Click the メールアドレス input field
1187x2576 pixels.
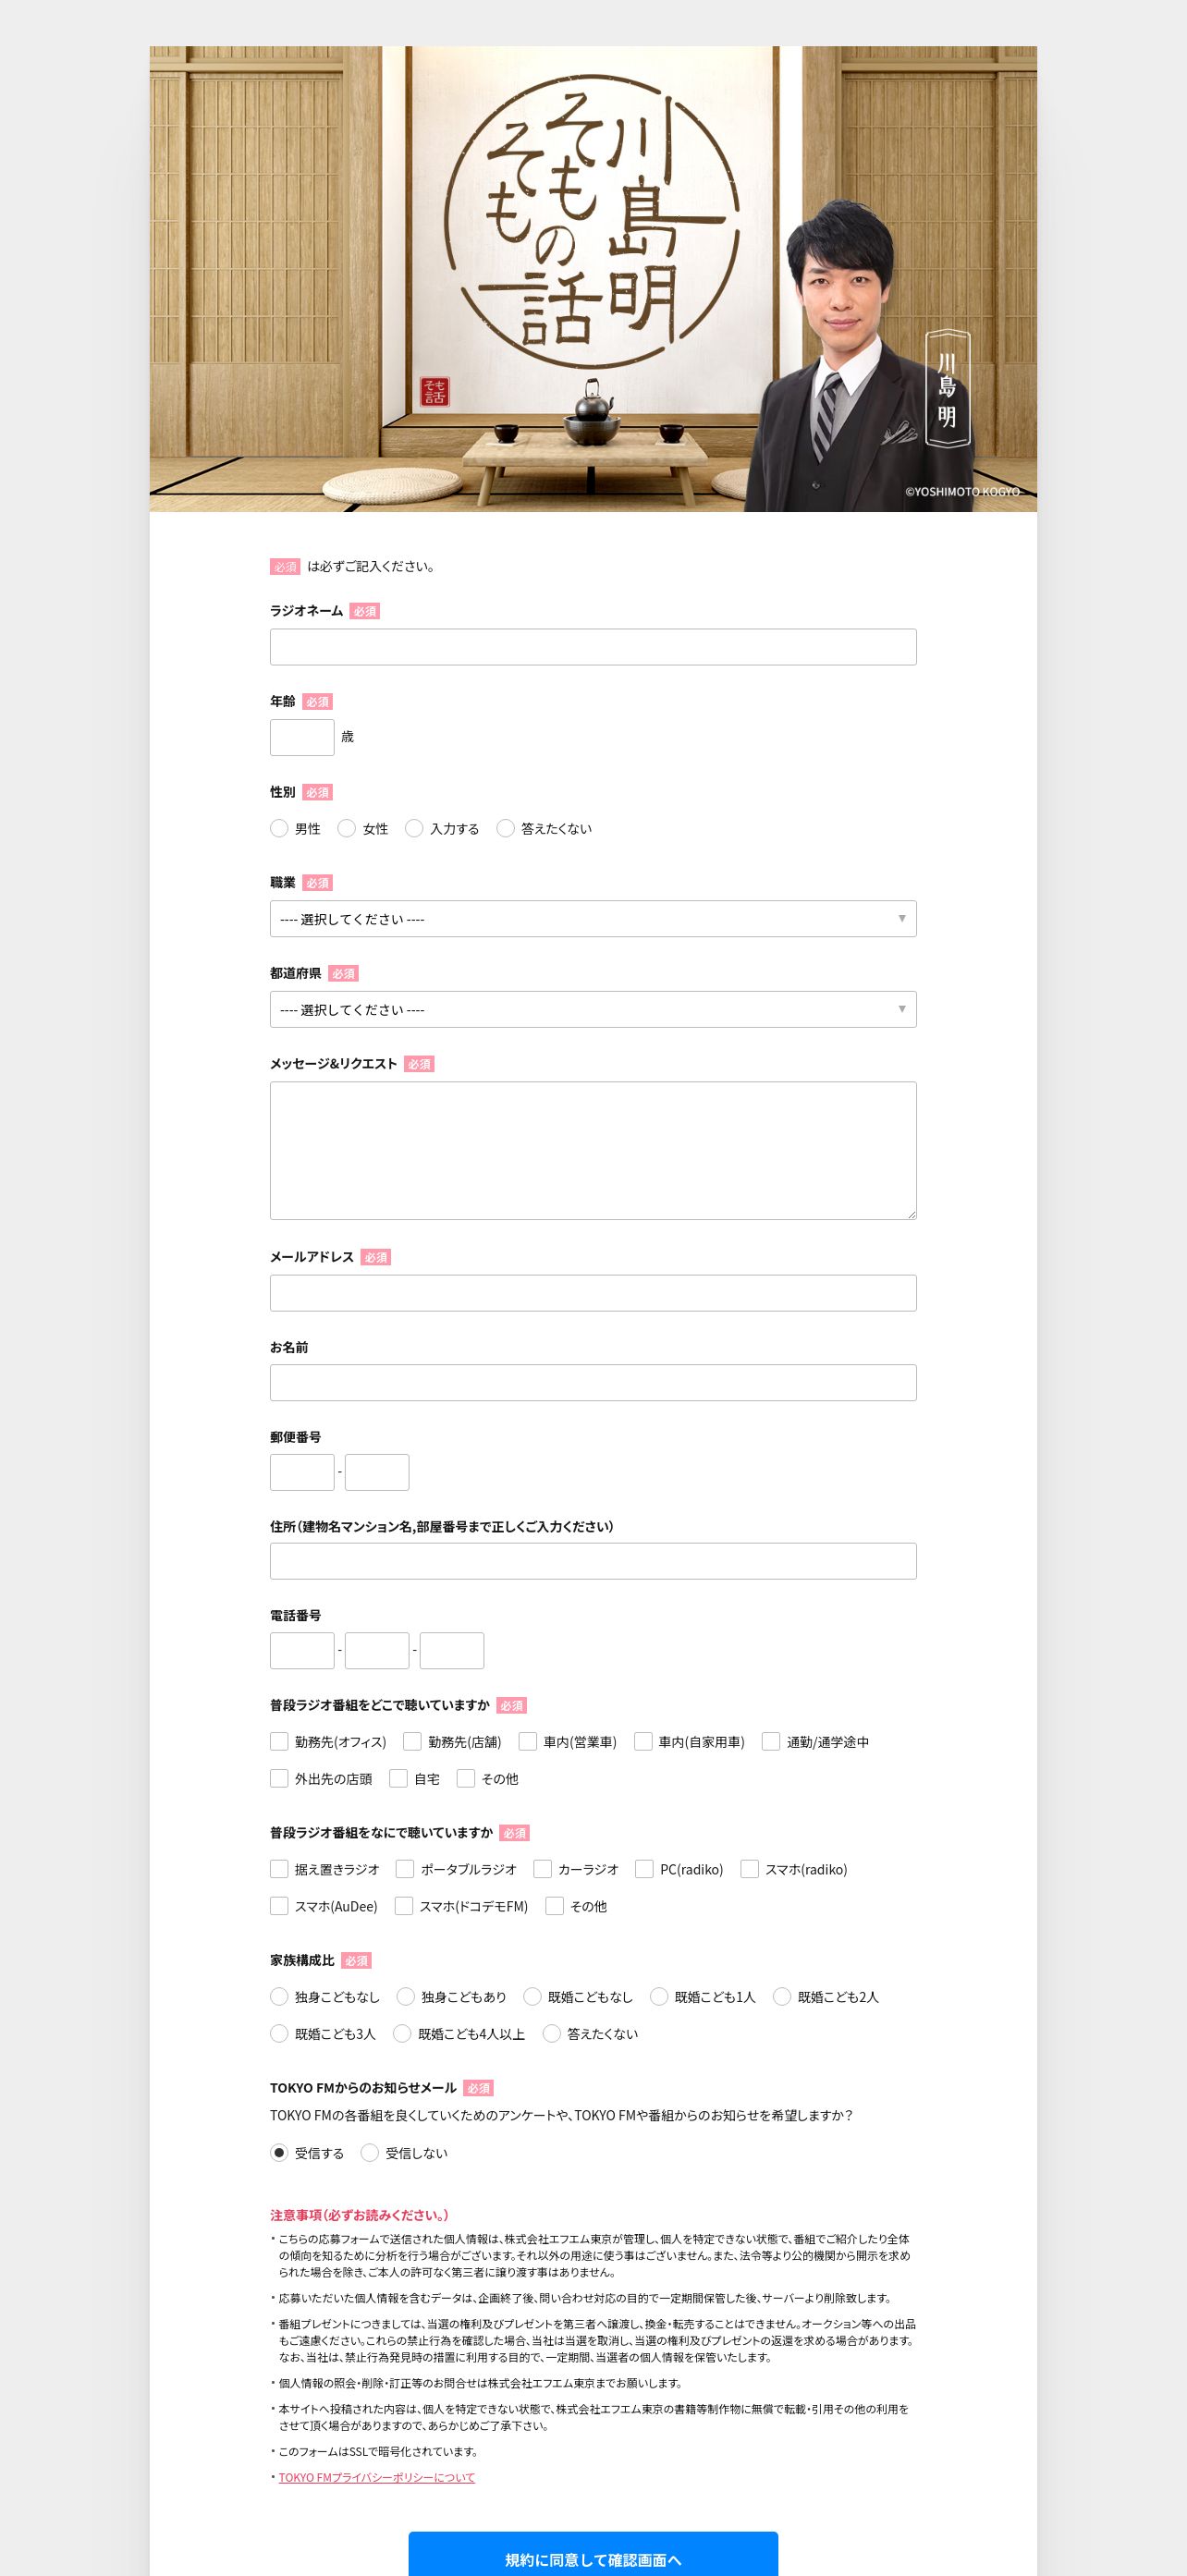pos(593,1293)
